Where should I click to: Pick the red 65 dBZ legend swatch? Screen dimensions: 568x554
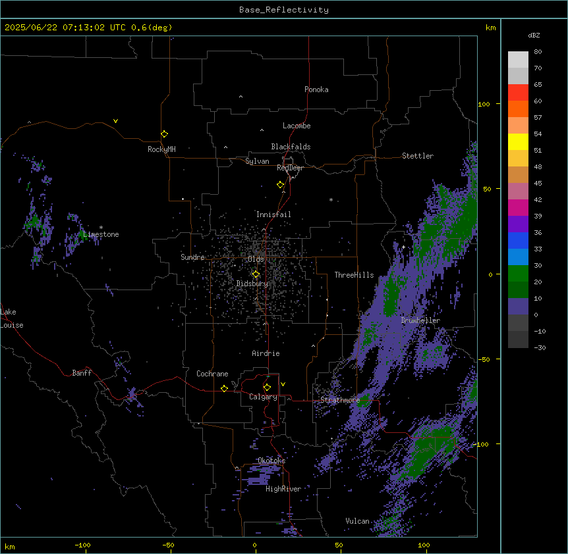pos(518,92)
